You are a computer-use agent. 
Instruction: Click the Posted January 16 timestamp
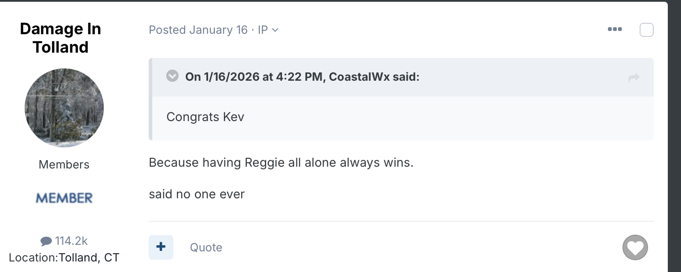coord(198,30)
